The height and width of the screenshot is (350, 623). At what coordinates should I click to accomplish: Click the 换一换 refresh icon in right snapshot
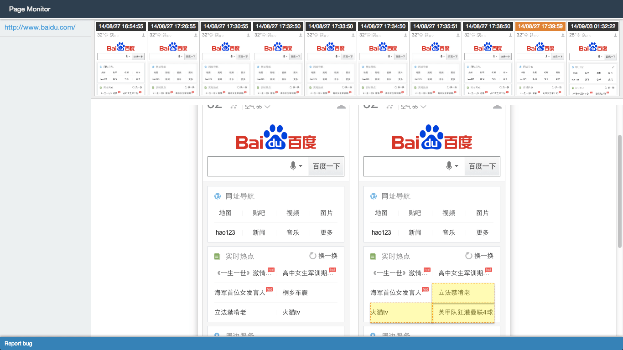click(x=469, y=256)
